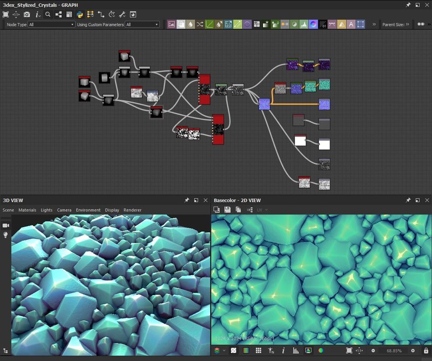432x361 pixels.
Task: Select the white uniform color node
Action: [x=300, y=140]
